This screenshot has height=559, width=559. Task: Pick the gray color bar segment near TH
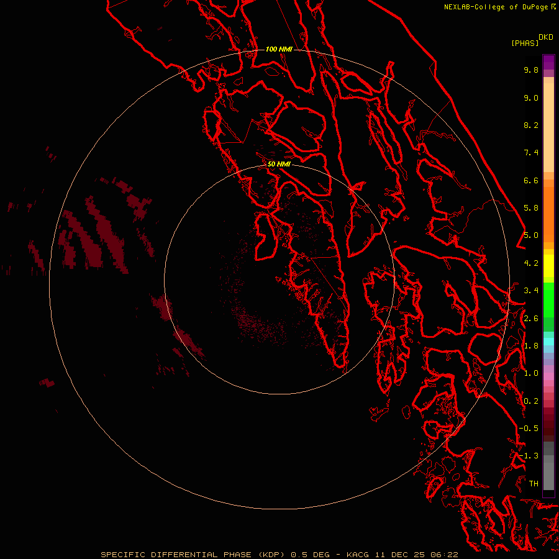click(548, 476)
